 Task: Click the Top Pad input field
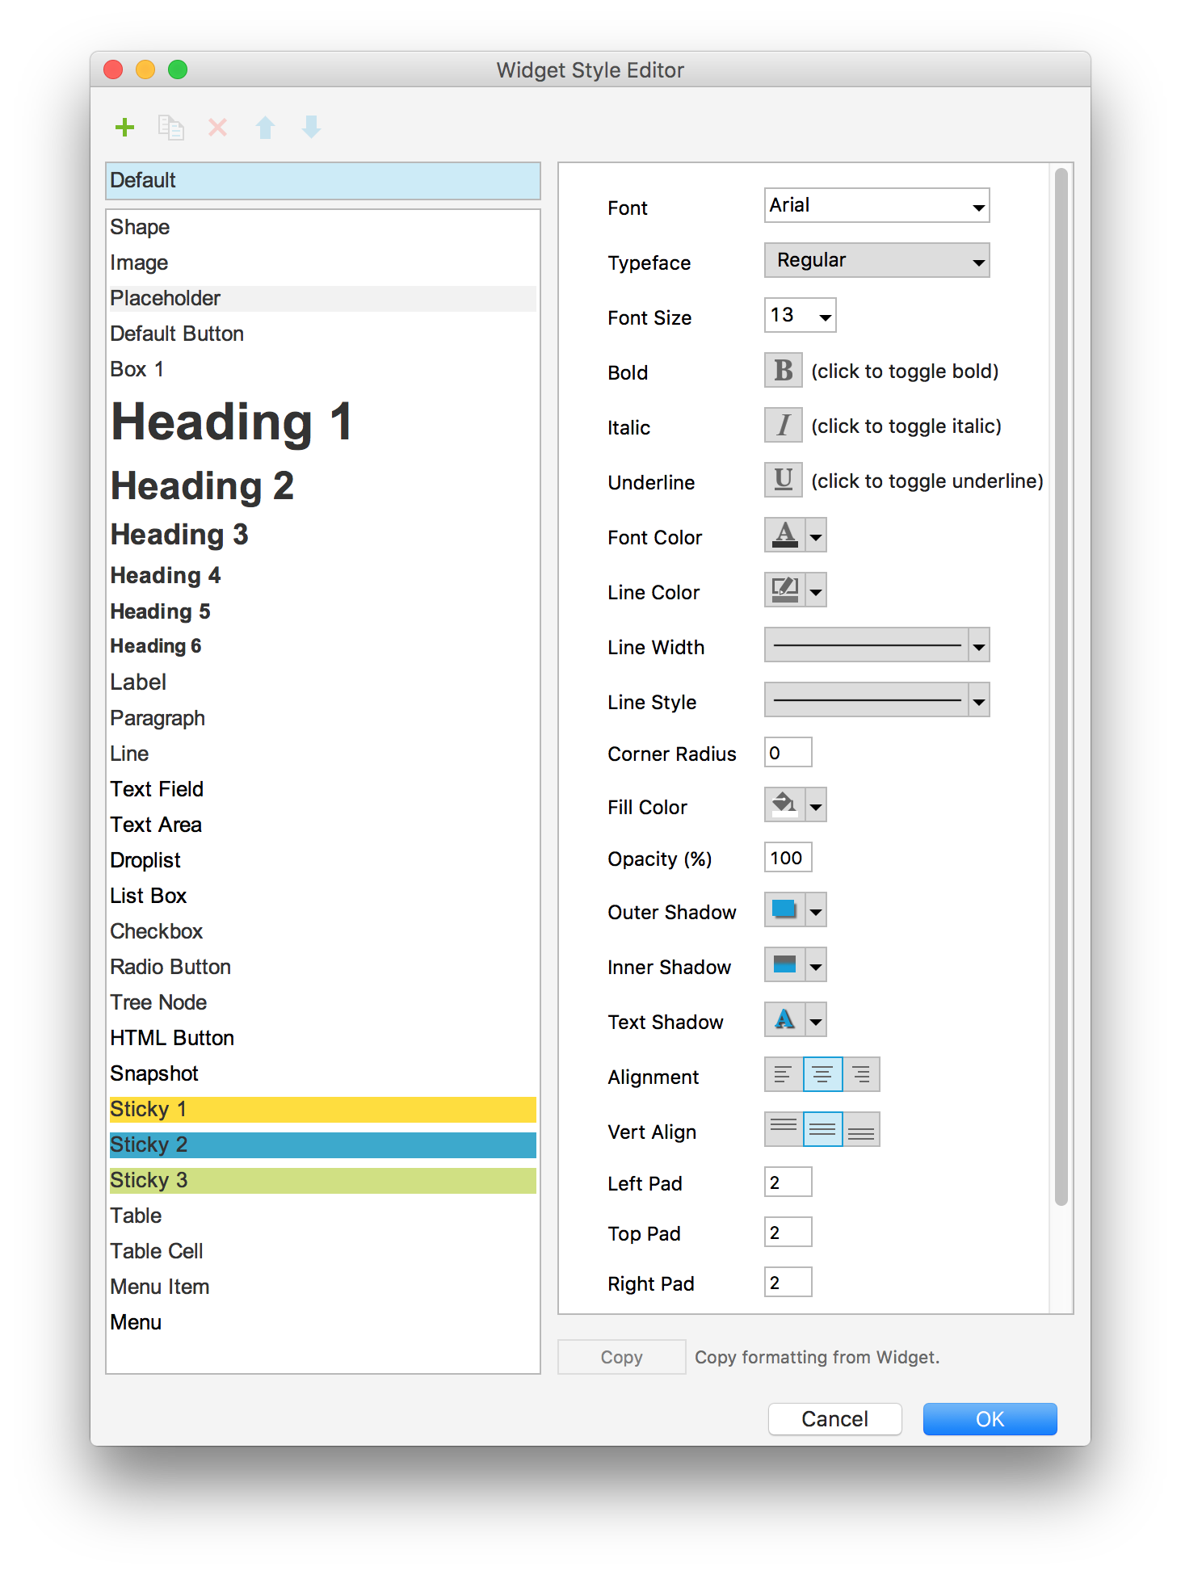(x=788, y=1233)
